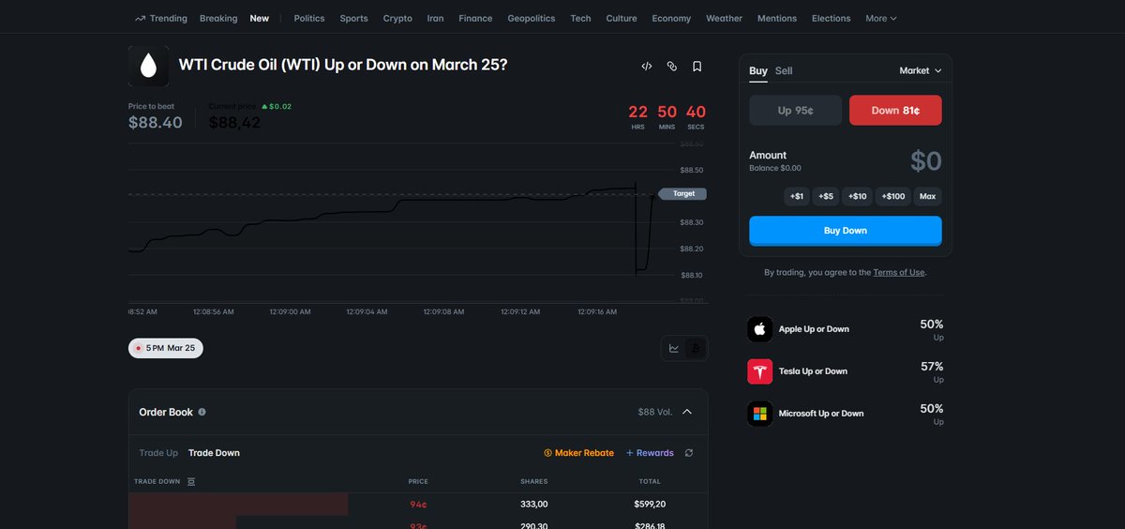Add $100 to the amount
This screenshot has width=1125, height=529.
coord(892,196)
